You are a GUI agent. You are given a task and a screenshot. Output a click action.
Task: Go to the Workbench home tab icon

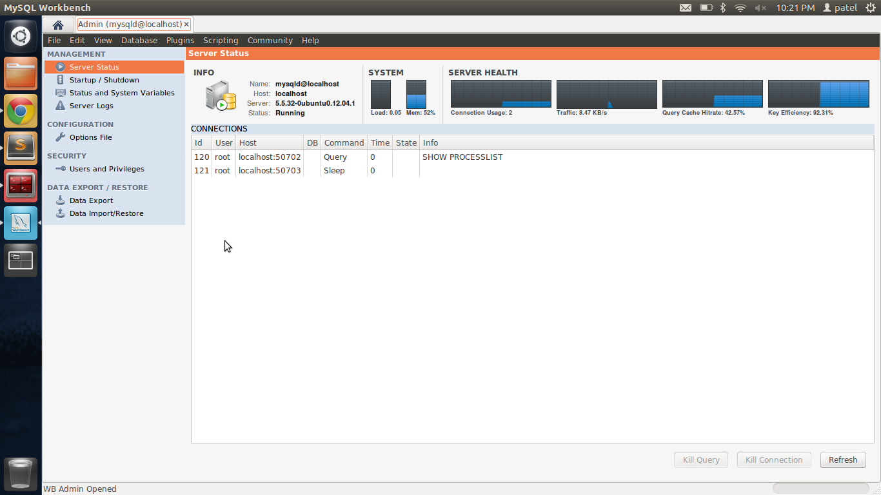coord(58,25)
